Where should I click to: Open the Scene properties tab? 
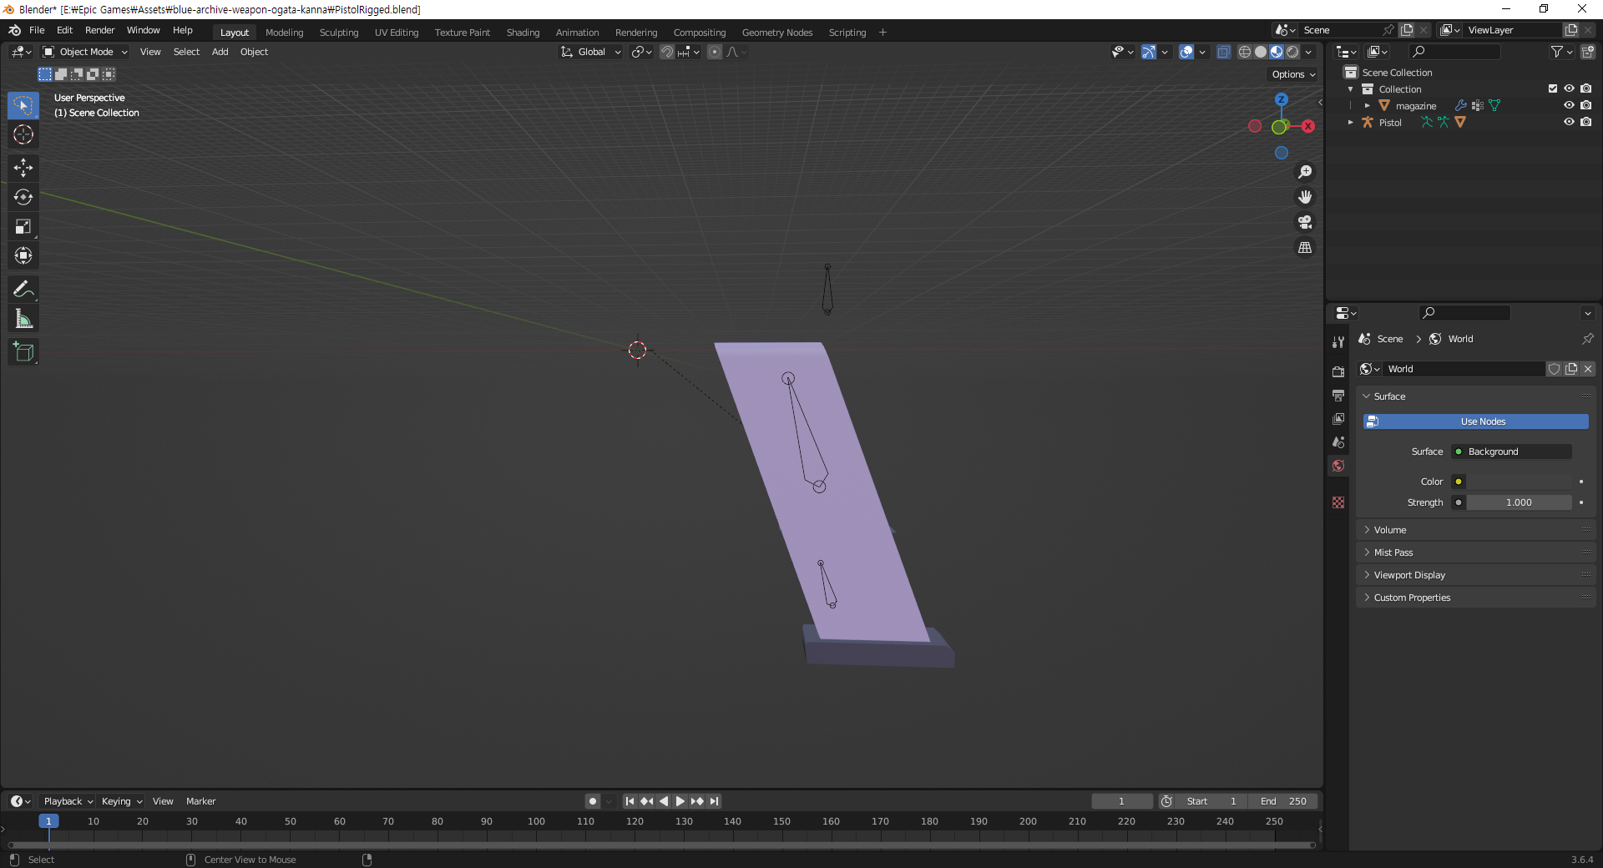point(1338,442)
